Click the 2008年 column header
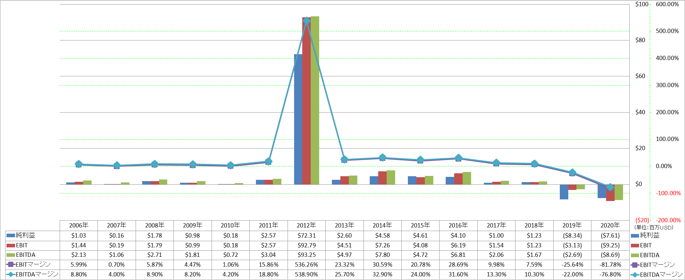Image resolution: width=685 pixels, height=280 pixels. point(155,225)
